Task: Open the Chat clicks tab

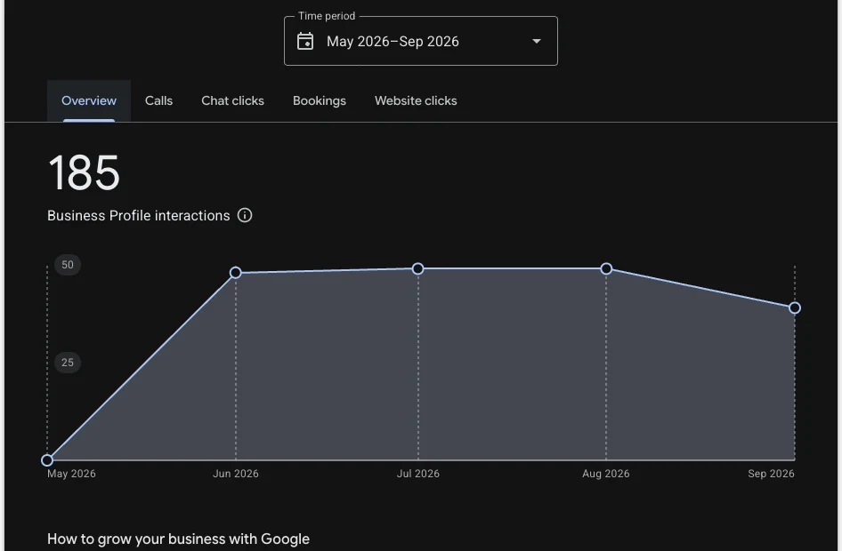Action: tap(232, 100)
